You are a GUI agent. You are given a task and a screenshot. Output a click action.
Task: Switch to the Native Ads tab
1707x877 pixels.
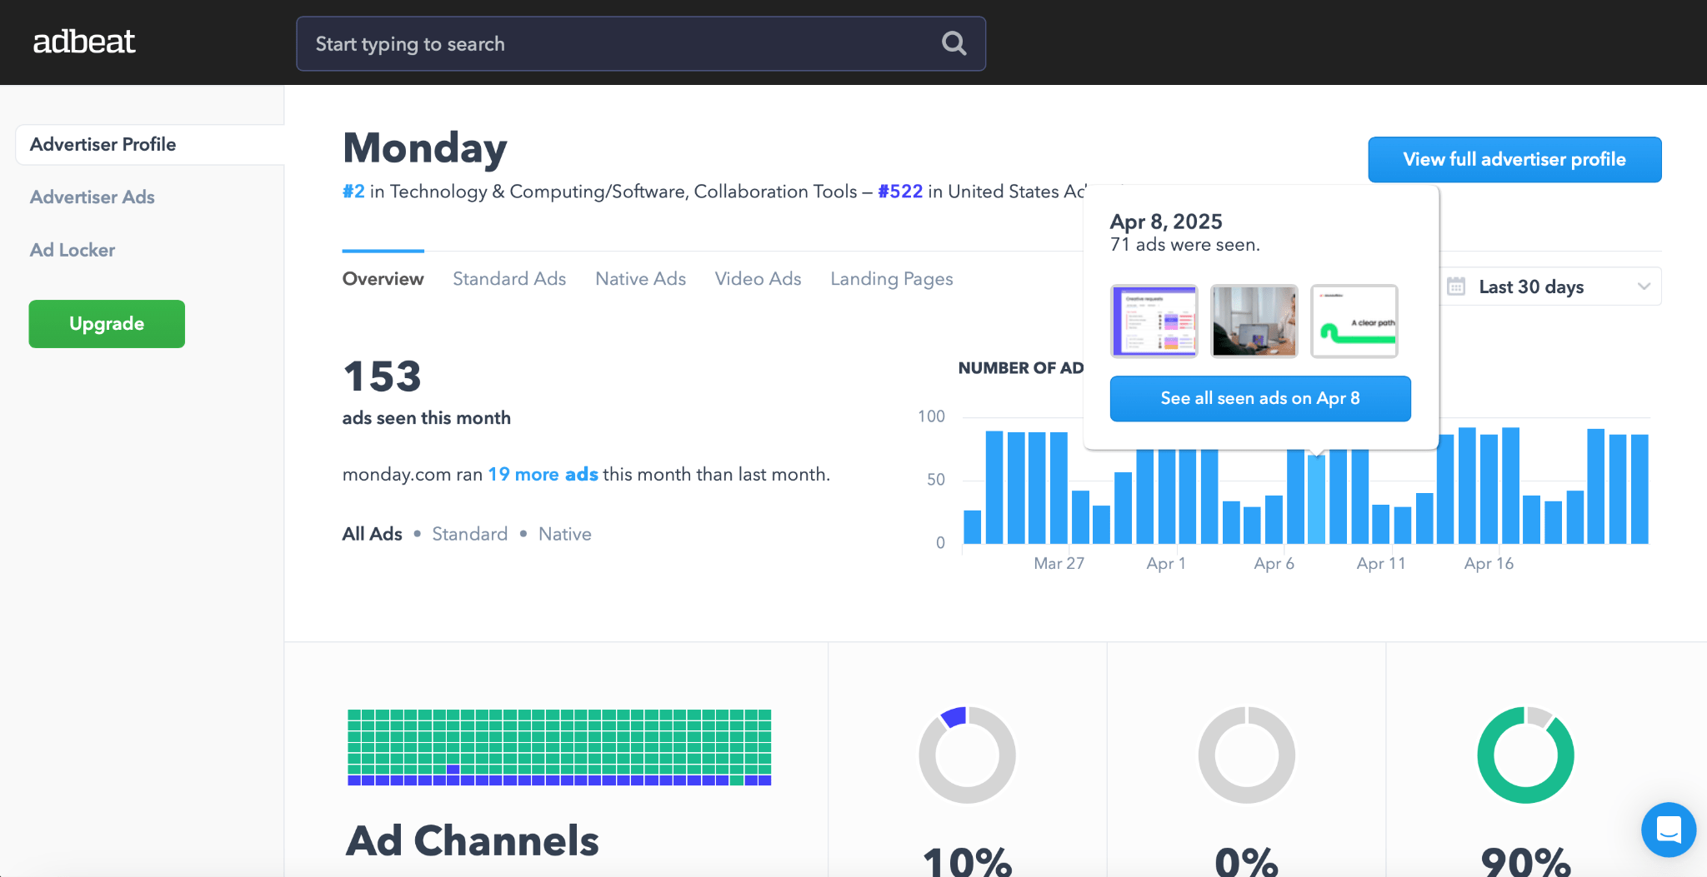coord(639,278)
